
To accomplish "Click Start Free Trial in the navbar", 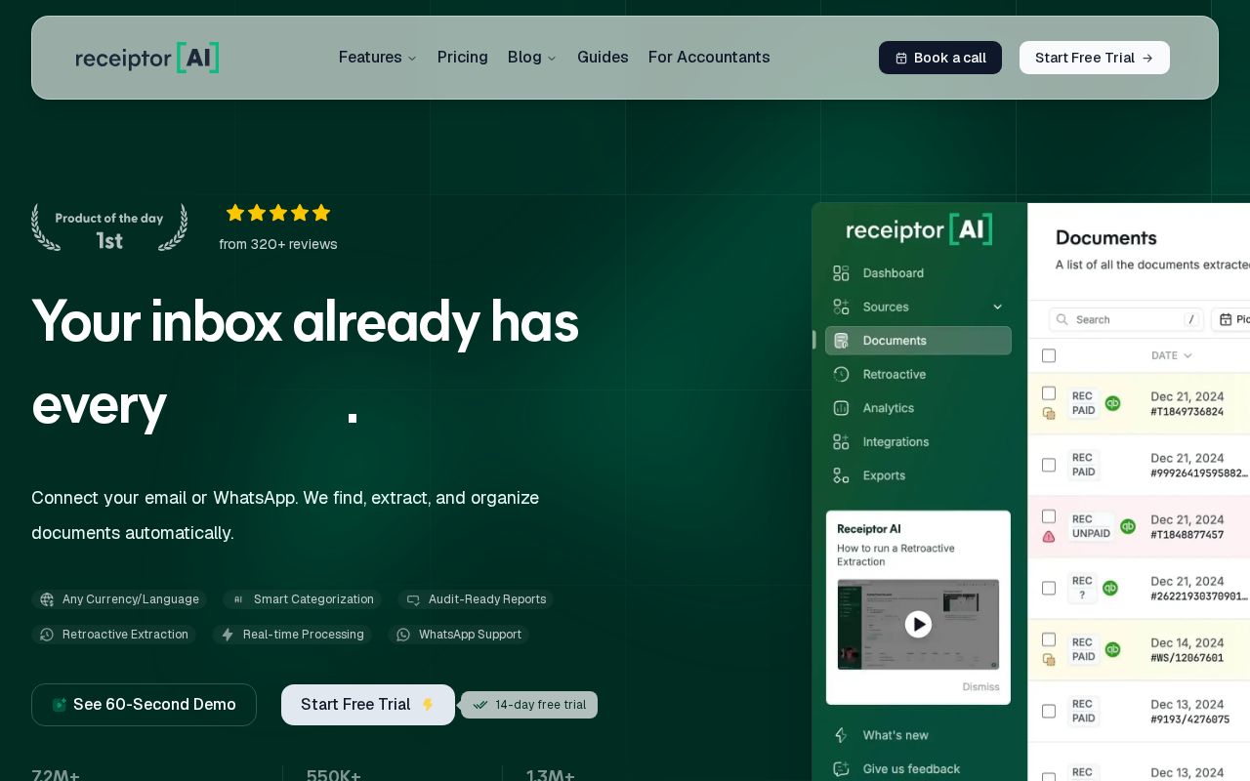I will click(1095, 58).
